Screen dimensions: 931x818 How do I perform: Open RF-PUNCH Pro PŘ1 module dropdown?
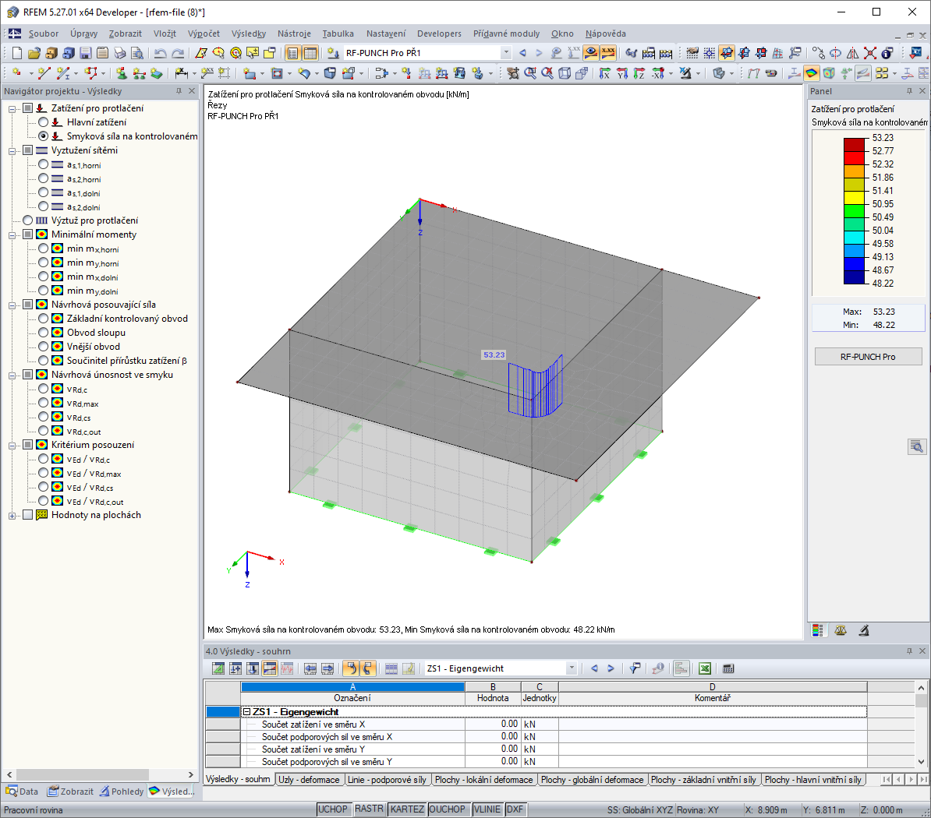(506, 53)
